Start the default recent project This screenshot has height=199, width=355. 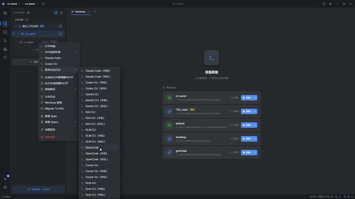[x=247, y=125]
